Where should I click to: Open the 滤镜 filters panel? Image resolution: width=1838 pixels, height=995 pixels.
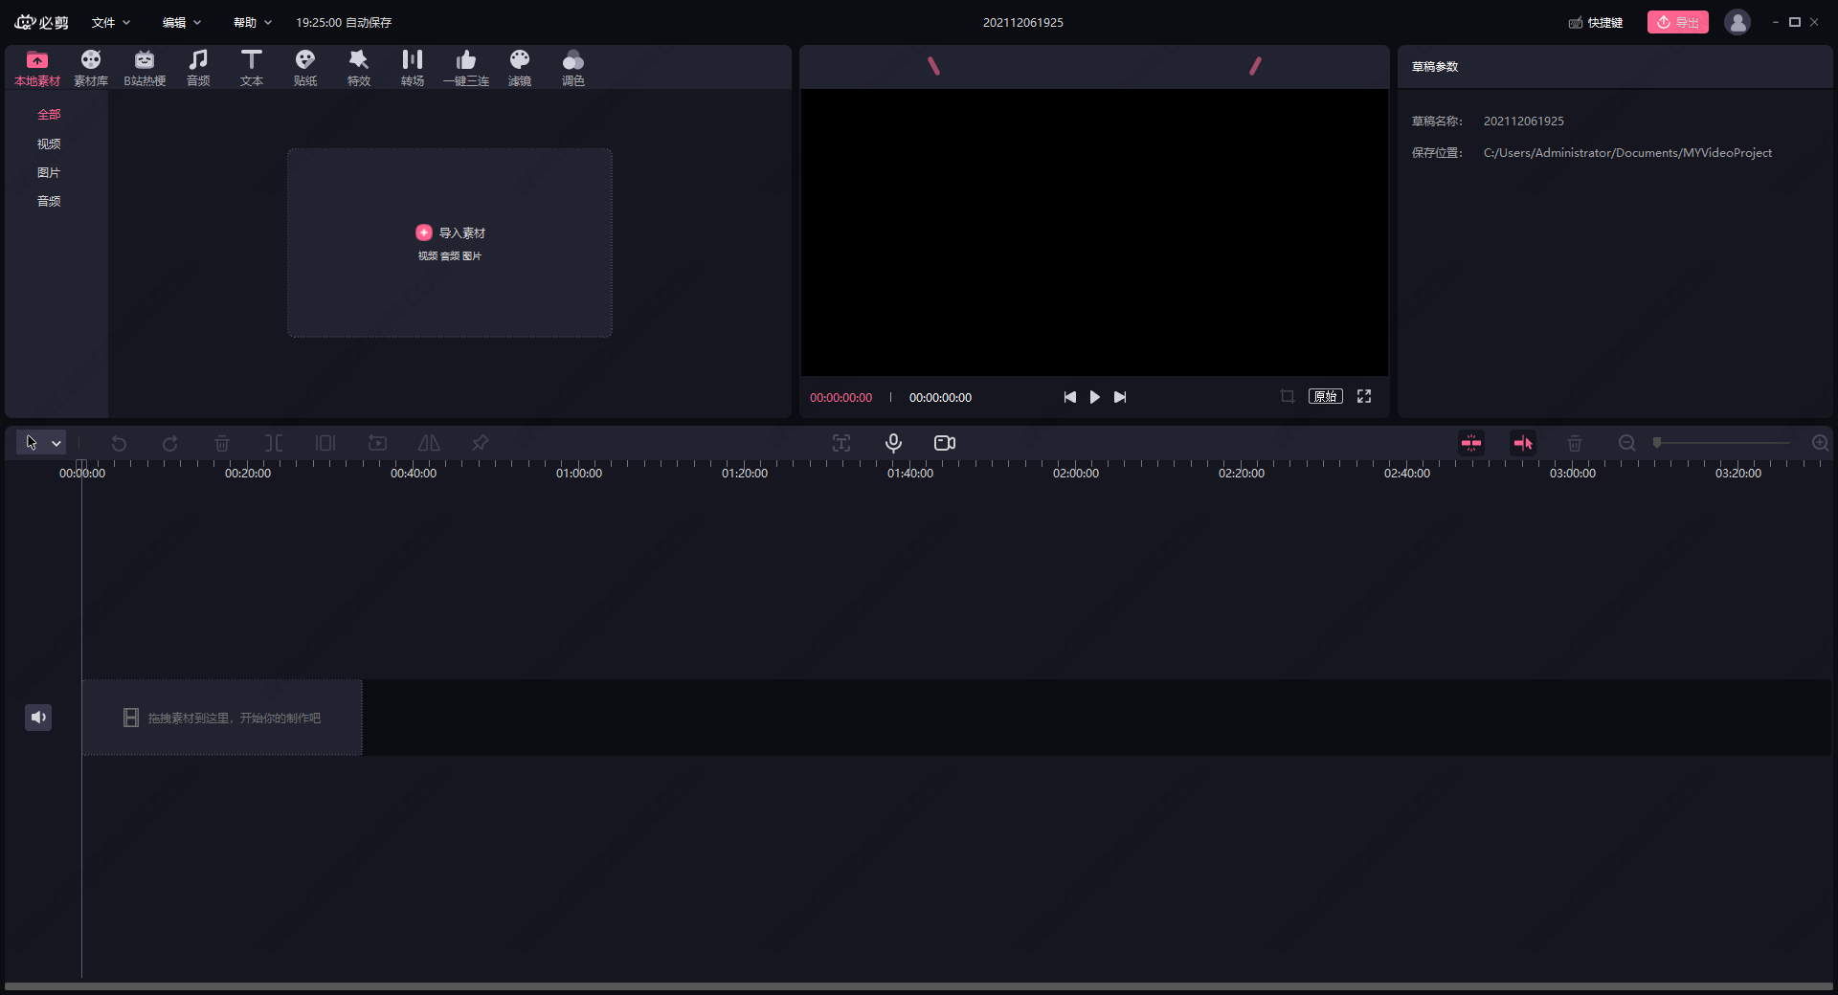[x=520, y=68]
